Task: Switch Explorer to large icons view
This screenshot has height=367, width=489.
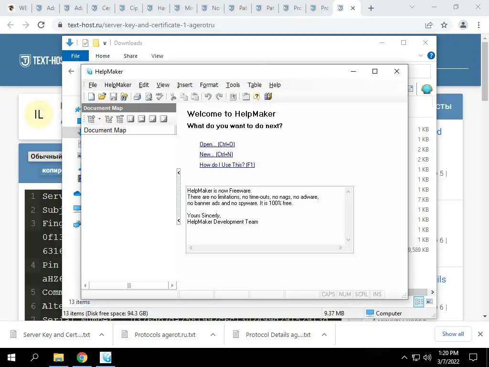Action: click(x=429, y=302)
